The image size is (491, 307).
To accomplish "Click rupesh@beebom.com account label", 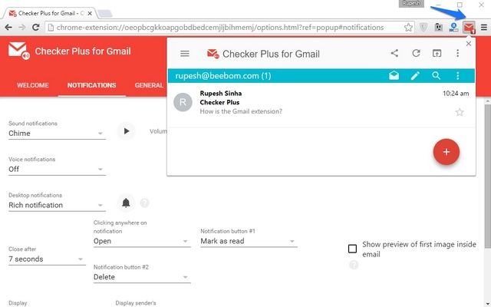I will click(x=223, y=76).
